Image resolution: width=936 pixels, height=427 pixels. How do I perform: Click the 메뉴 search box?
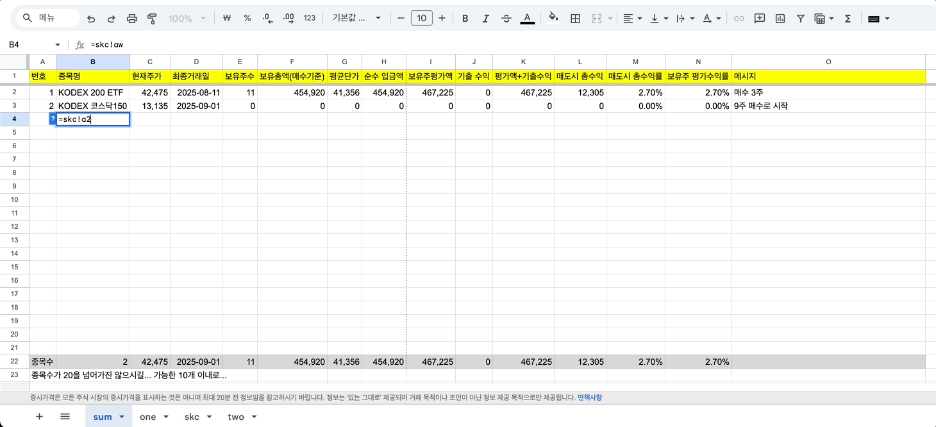(x=50, y=19)
